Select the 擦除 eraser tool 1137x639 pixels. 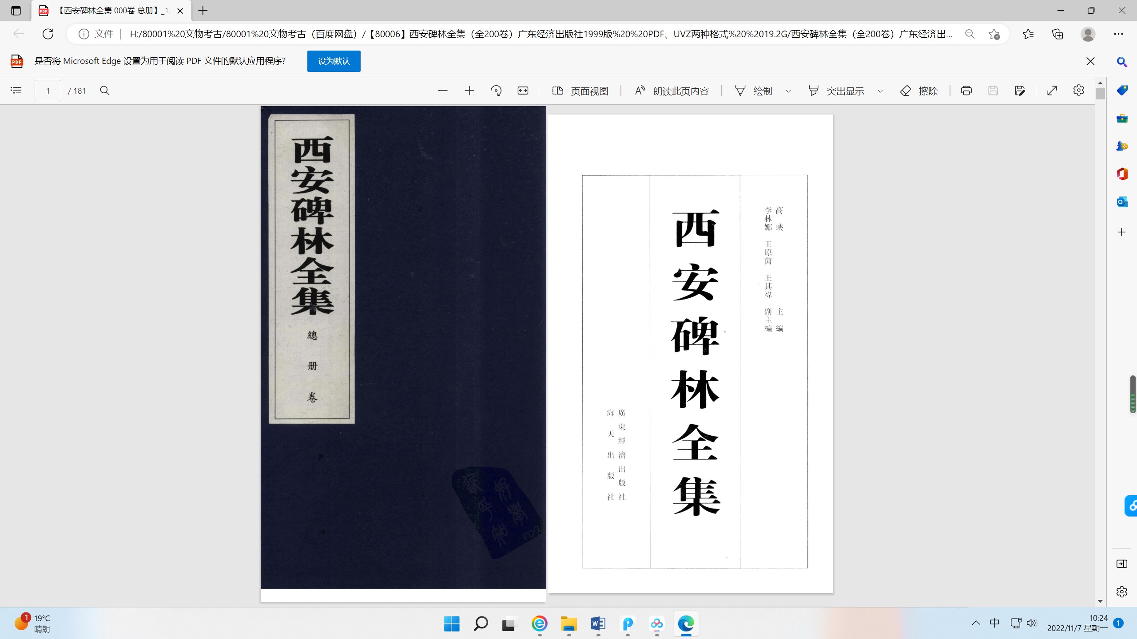(x=919, y=91)
